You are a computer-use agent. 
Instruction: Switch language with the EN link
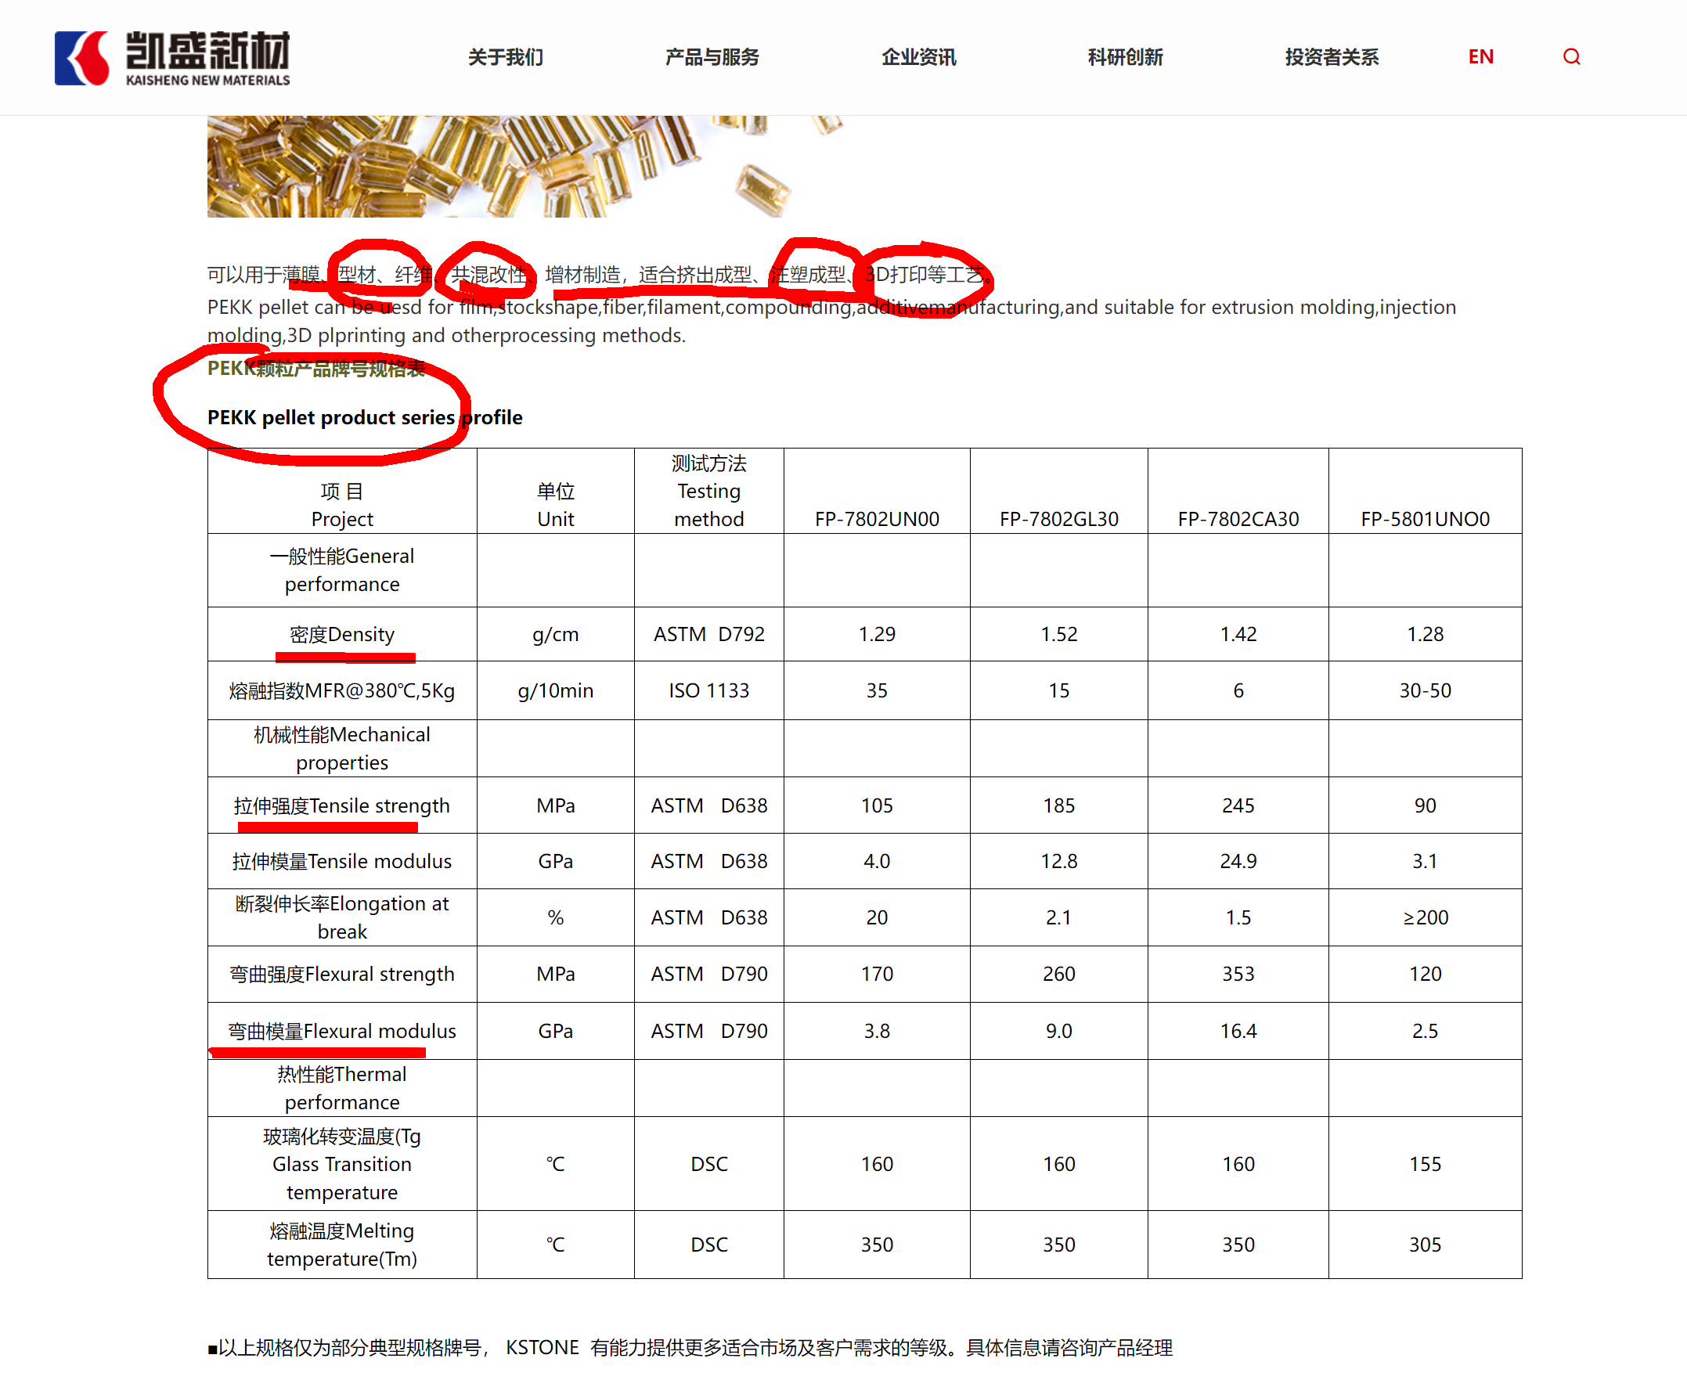click(1481, 57)
